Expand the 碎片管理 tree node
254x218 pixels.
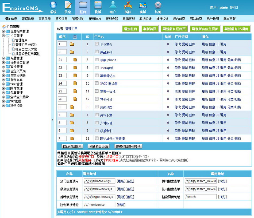coord(3,67)
